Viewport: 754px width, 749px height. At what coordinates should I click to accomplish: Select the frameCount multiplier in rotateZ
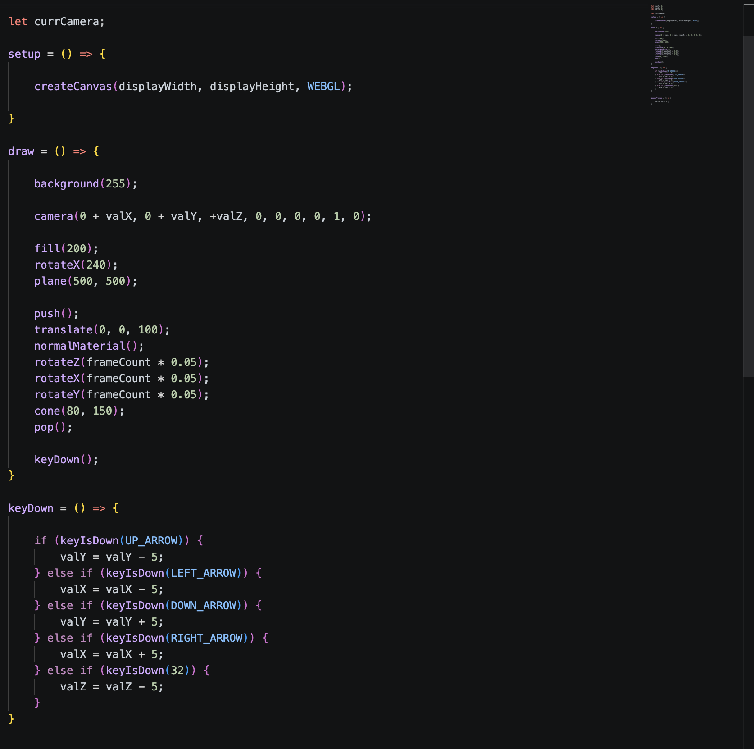click(119, 362)
